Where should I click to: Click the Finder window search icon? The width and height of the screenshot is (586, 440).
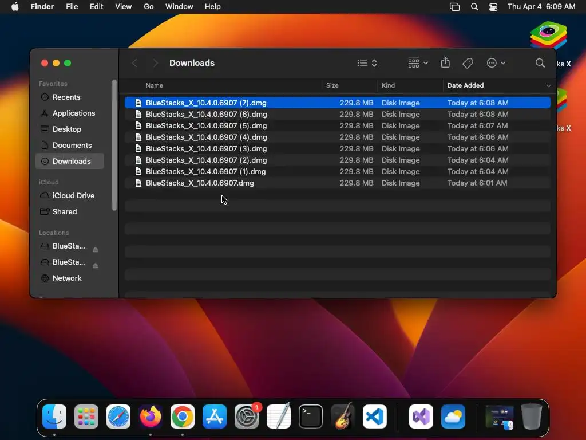[540, 63]
